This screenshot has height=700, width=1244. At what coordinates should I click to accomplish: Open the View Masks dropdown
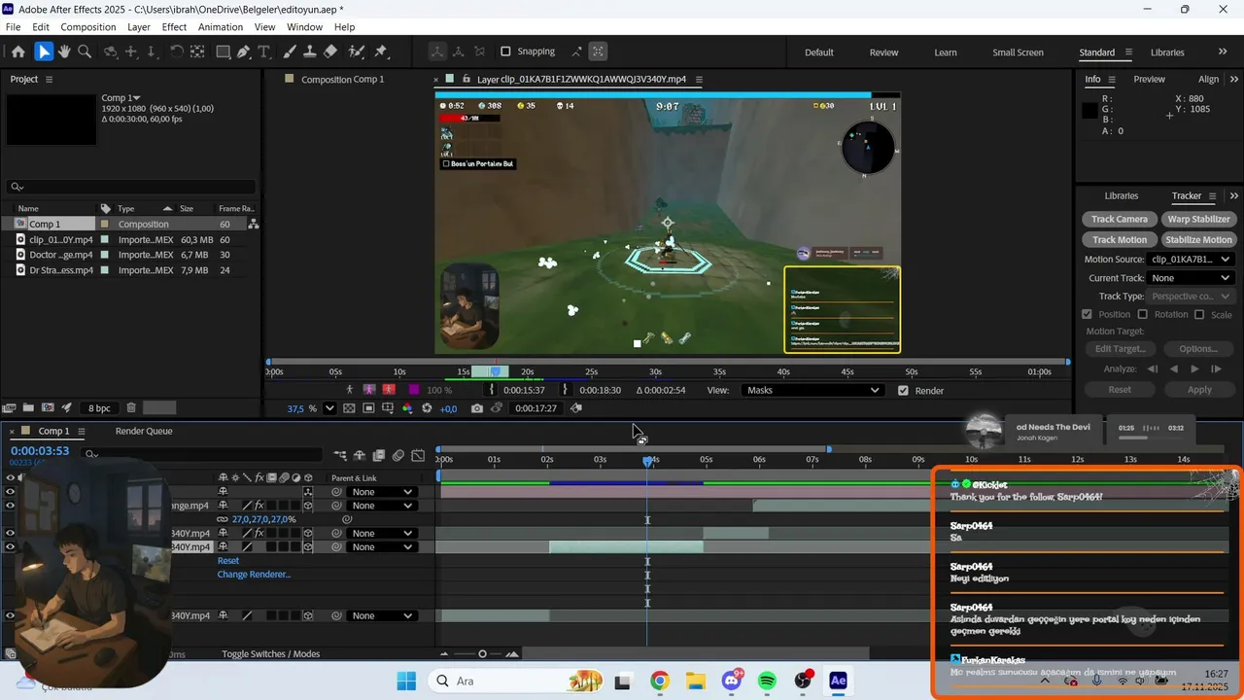(812, 390)
